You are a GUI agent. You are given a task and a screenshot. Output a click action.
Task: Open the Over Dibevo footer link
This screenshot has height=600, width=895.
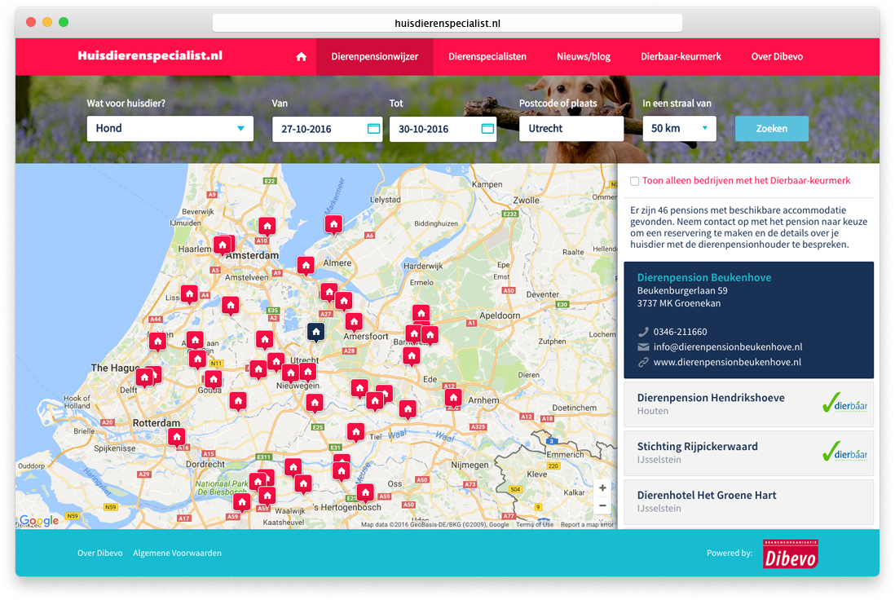(100, 554)
